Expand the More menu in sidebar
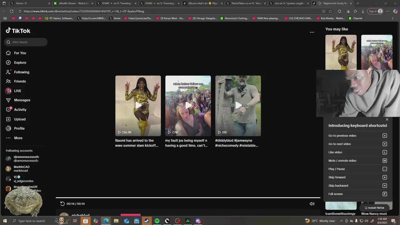400x225 pixels. (18, 138)
